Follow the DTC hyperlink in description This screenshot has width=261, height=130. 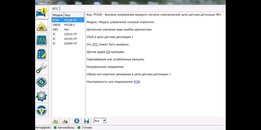[95, 44]
